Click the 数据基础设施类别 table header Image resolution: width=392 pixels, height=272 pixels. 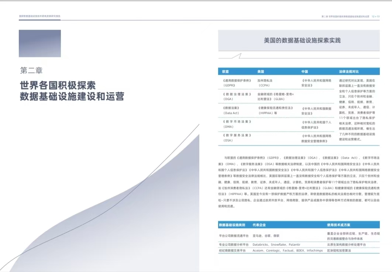[x=232, y=225]
